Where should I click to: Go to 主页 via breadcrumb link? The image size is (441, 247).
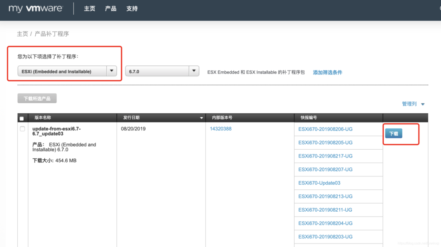pos(22,34)
